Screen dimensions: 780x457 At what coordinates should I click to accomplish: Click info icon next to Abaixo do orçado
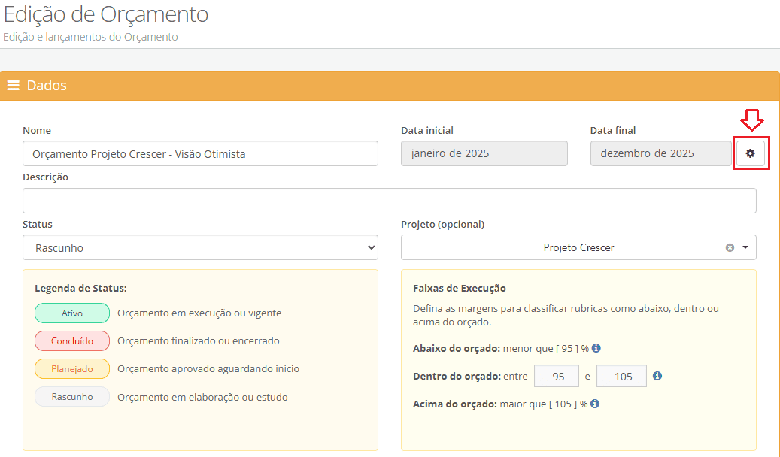(x=596, y=348)
